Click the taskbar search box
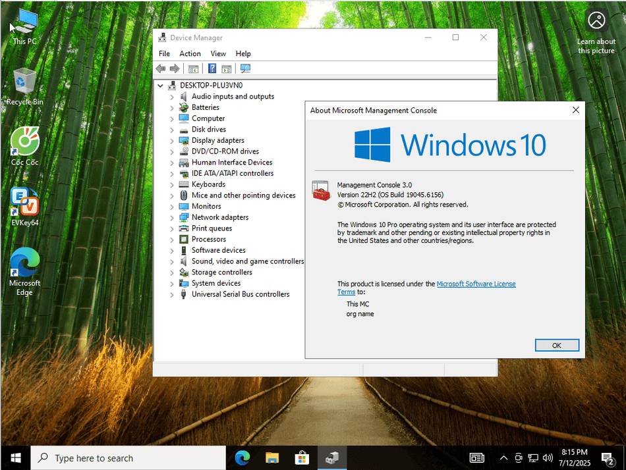Screen dimensions: 626x470 [128, 458]
